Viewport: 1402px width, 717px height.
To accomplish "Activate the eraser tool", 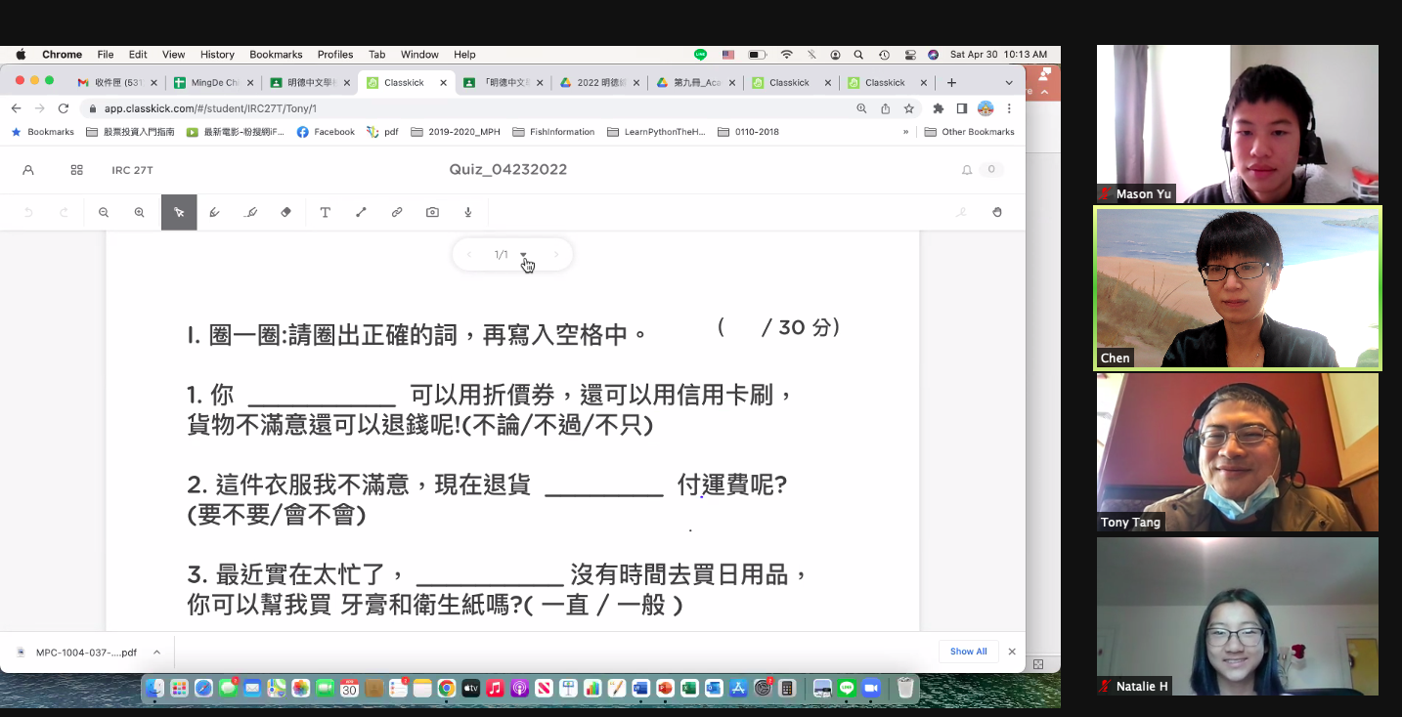I will click(x=285, y=212).
